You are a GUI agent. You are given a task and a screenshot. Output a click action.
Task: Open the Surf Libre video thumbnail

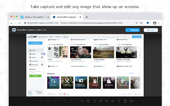126,52
